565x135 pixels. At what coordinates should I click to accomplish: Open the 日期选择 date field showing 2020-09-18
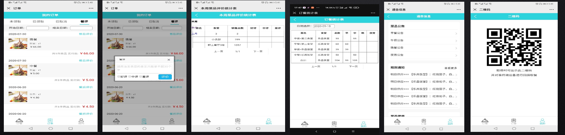click(324, 26)
